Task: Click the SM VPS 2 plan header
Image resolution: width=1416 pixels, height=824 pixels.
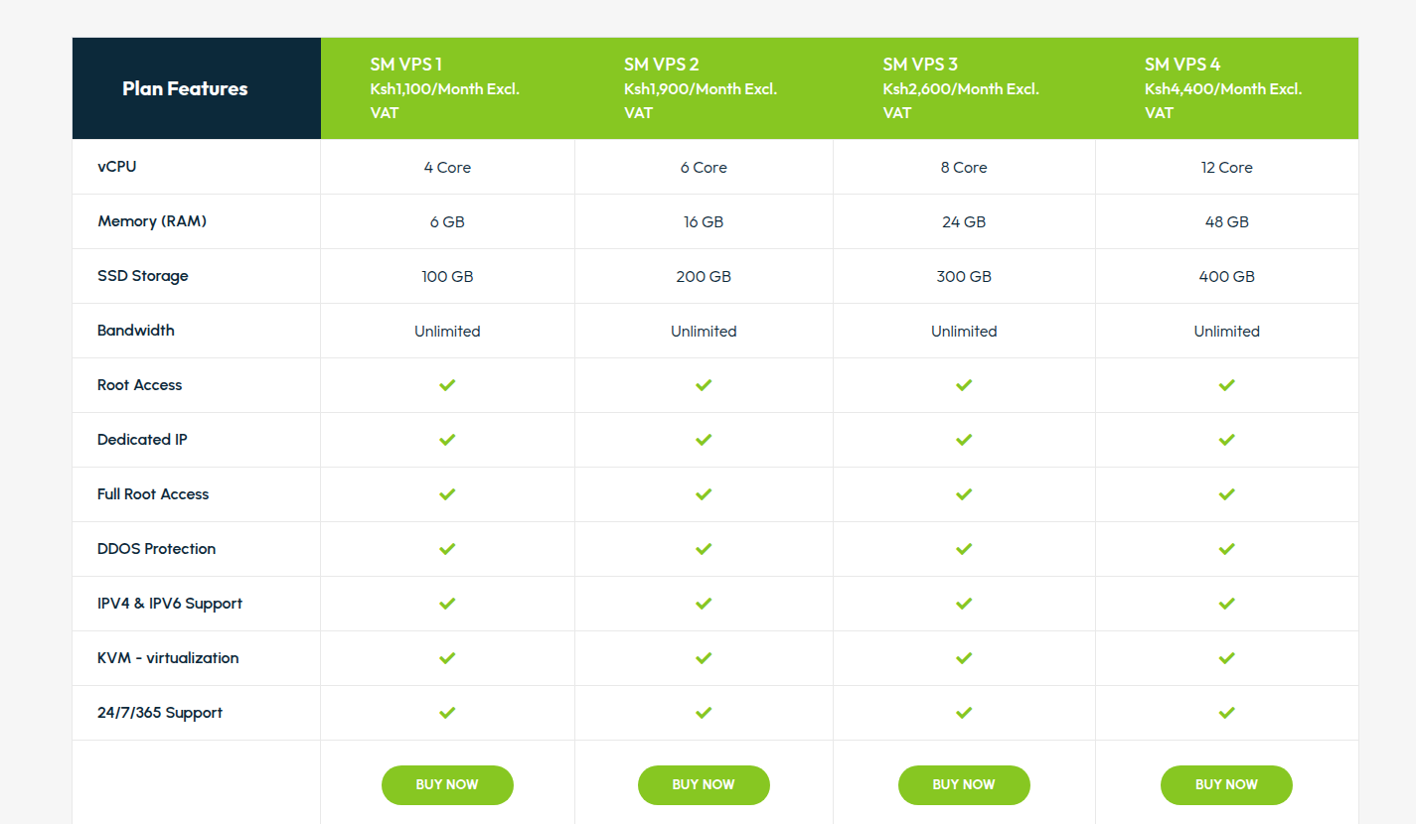Action: [704, 88]
